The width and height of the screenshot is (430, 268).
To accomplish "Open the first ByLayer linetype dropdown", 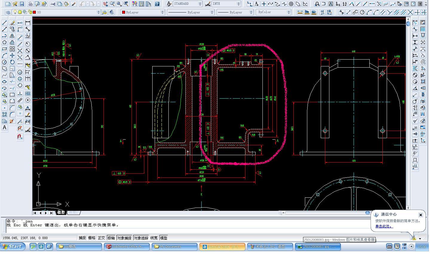I will coord(191,12).
